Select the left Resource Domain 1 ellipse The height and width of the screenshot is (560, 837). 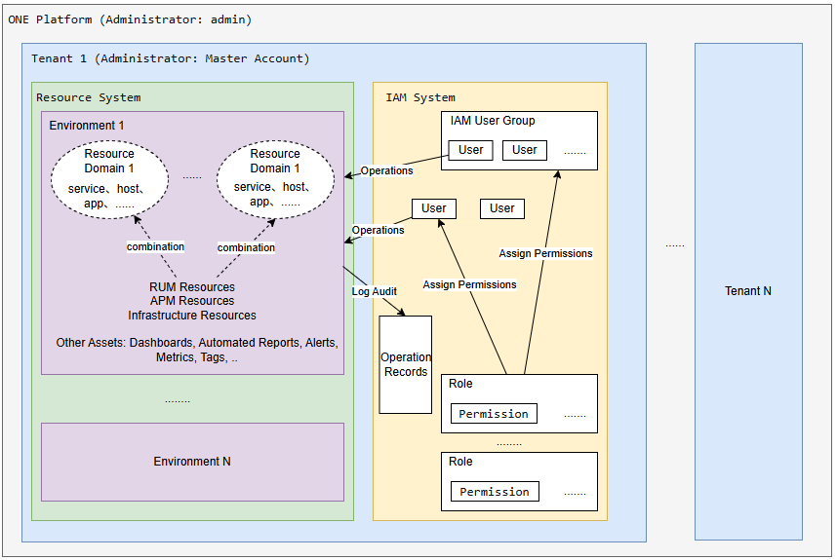coord(109,179)
